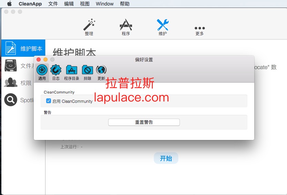The width and height of the screenshot is (287, 195).
Task: Toggle the 启用 CleanCommunity checkbox
Action: [x=49, y=101]
